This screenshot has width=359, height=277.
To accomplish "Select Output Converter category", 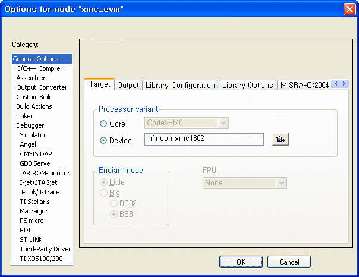I will pos(42,87).
